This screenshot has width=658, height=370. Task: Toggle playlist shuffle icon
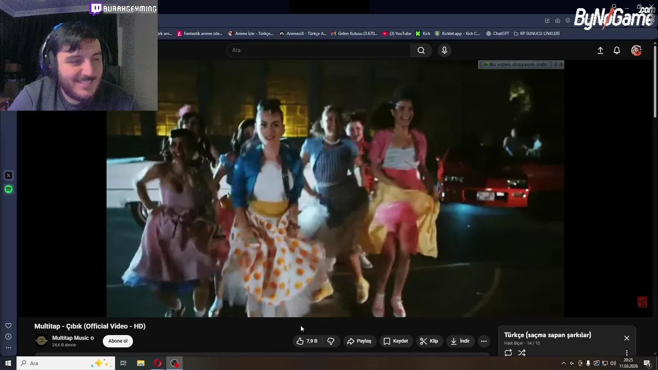(522, 353)
